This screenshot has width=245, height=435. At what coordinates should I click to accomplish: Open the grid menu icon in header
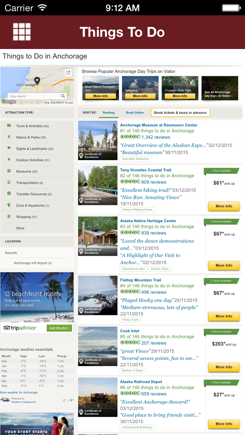tap(22, 32)
